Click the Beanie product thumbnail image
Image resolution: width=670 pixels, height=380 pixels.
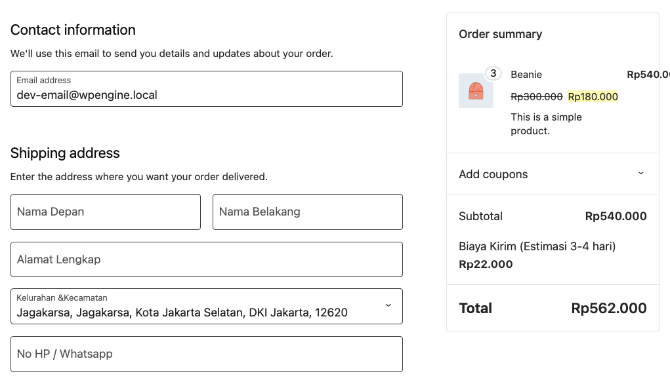pos(476,91)
